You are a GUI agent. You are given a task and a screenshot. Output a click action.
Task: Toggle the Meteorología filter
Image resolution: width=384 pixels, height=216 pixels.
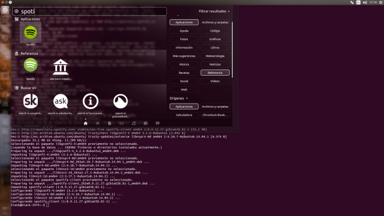pyautogui.click(x=215, y=56)
